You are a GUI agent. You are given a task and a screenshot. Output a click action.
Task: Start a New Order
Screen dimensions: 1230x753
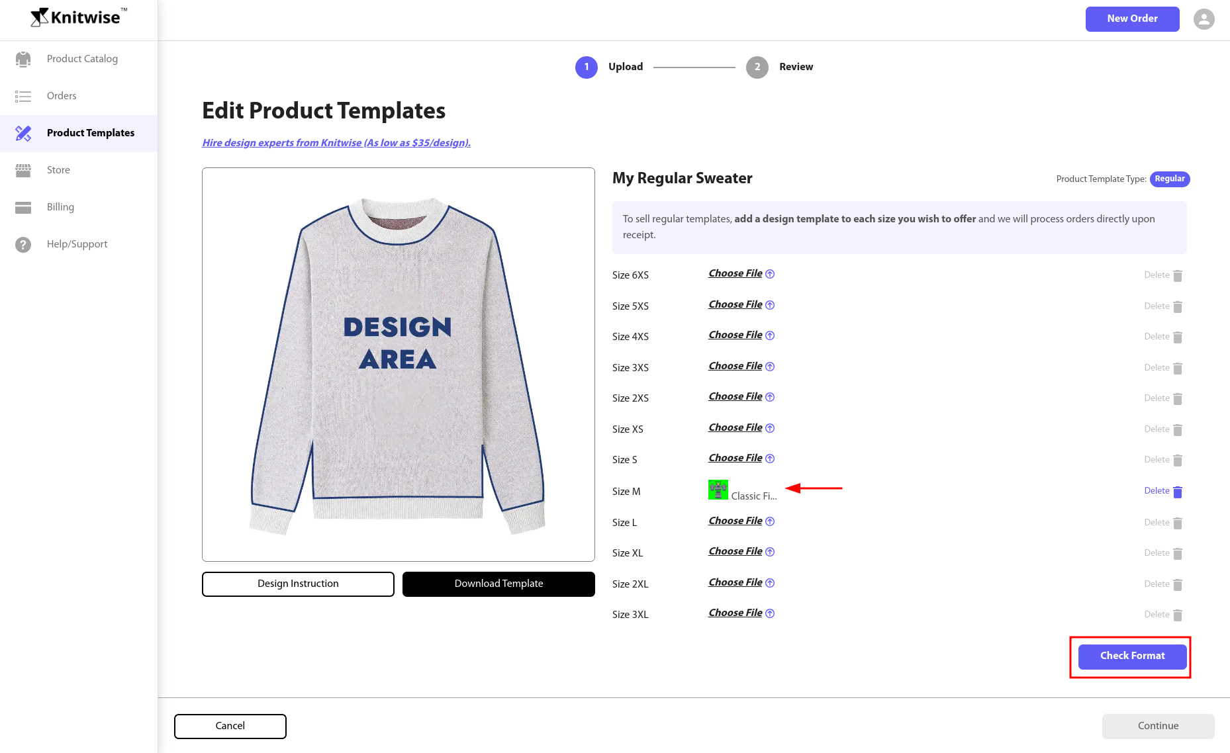1132,19
